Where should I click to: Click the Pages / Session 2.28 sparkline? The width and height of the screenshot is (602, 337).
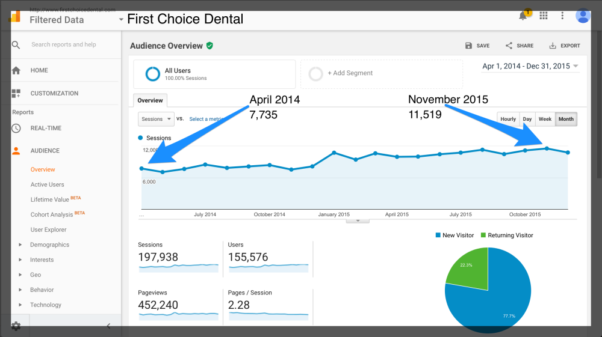tap(268, 316)
